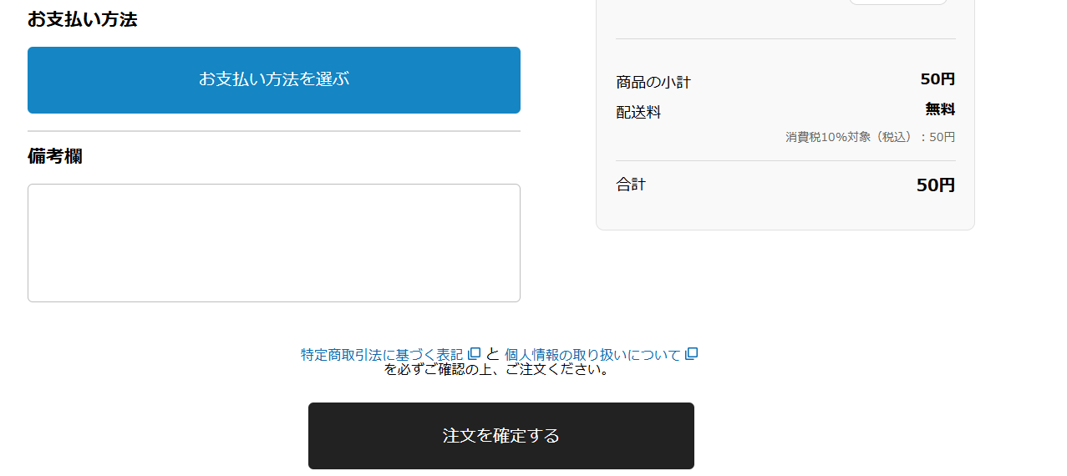Image resolution: width=1067 pixels, height=476 pixels.
Task: Click the 50円 amount beside 商品の小計
Action: (937, 79)
